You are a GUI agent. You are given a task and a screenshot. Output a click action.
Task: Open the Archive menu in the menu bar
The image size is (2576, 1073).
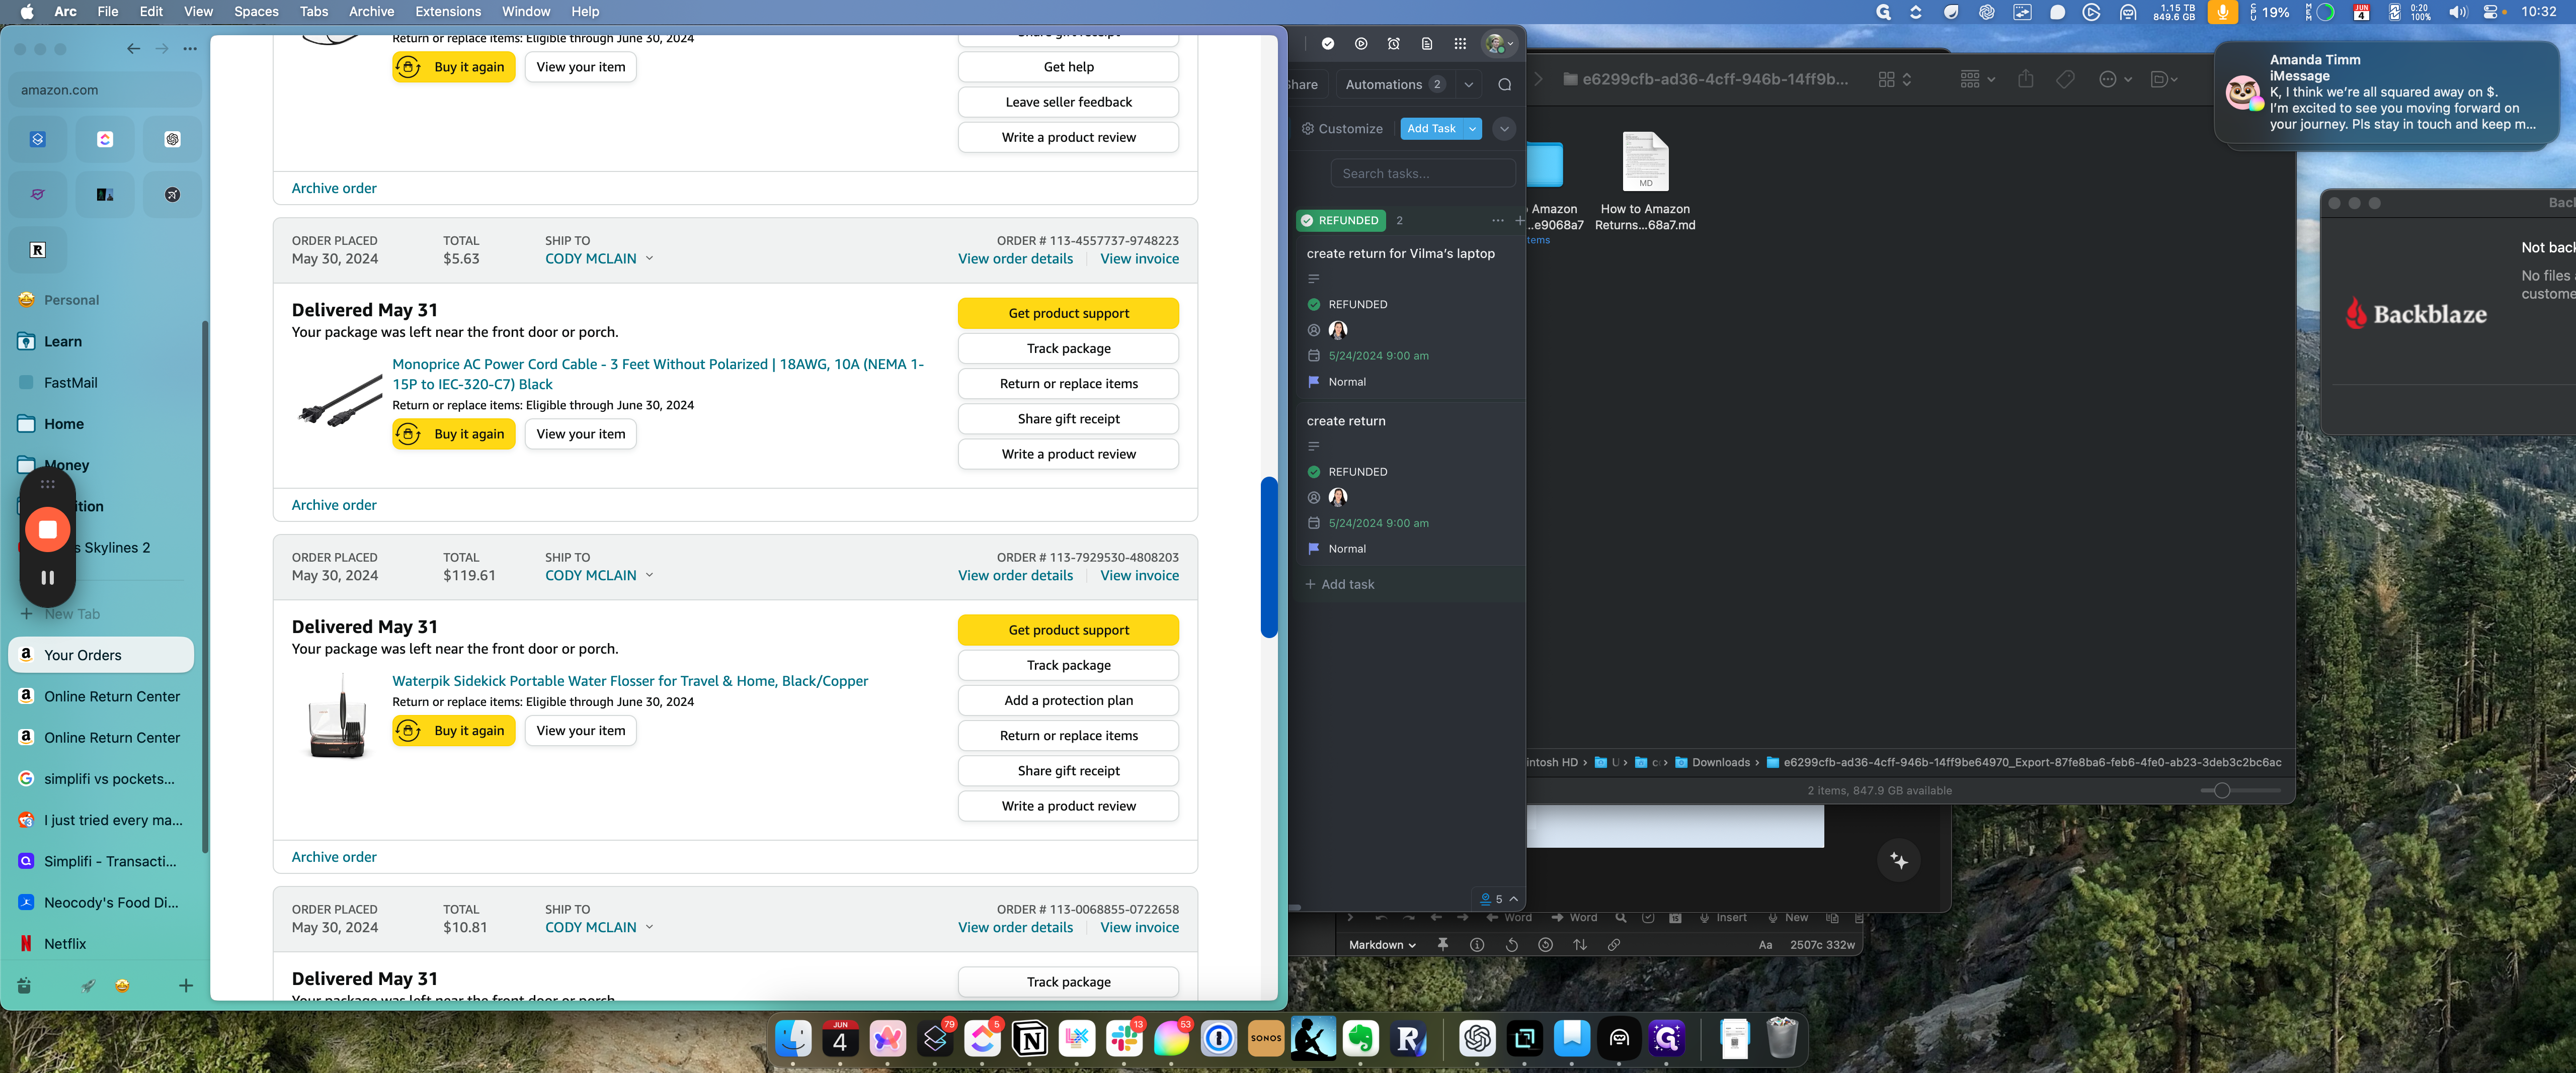tap(371, 12)
